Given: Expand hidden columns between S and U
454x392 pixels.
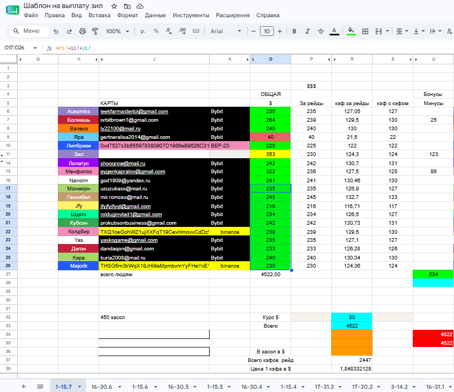Looking at the screenshot, I should click(410, 60).
